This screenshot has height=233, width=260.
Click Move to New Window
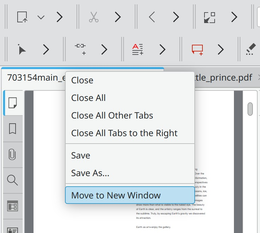pos(130,195)
